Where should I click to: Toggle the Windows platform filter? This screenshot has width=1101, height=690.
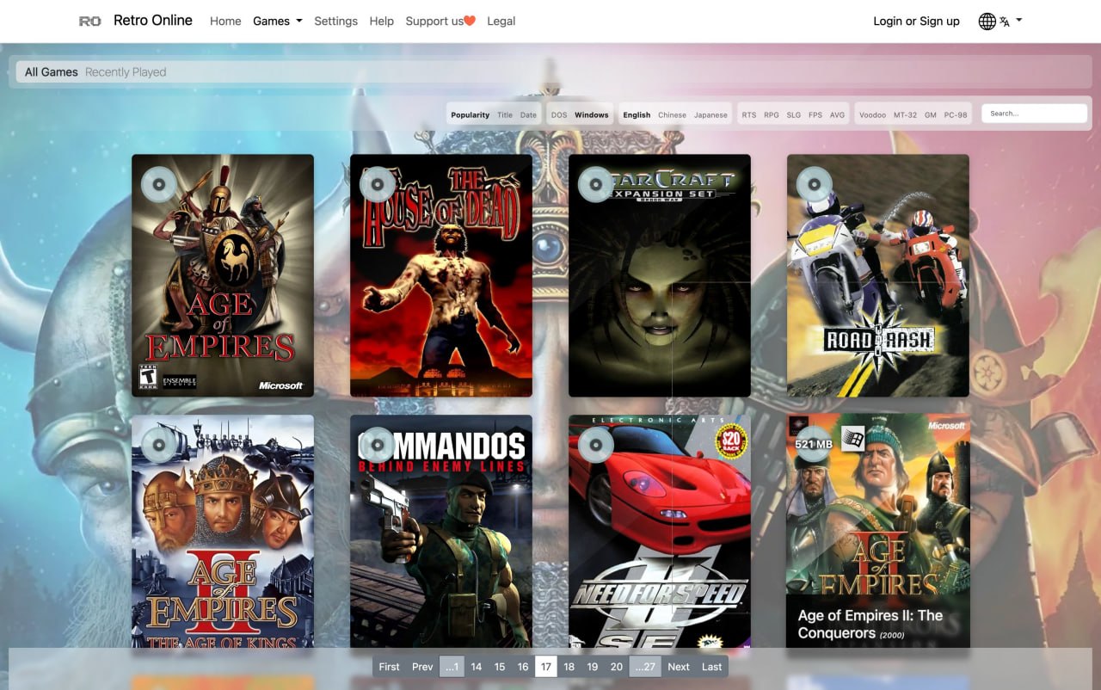tap(592, 114)
